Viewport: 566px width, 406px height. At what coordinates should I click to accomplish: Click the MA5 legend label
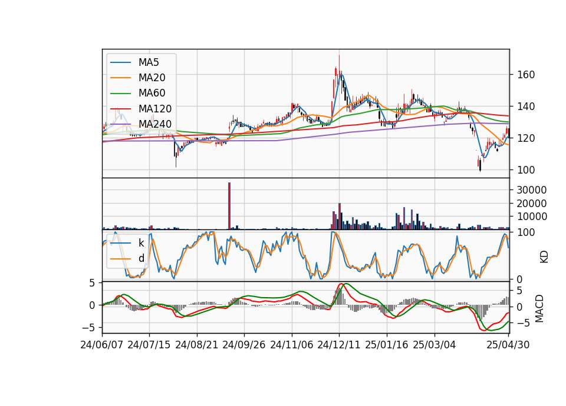(x=149, y=62)
